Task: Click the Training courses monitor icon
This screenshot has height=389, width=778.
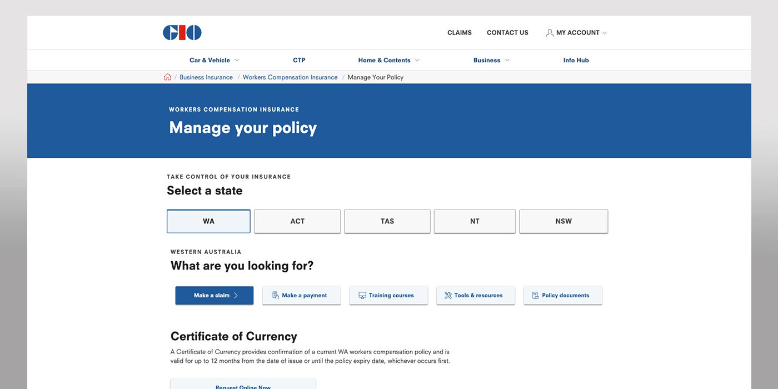Action: click(x=362, y=296)
